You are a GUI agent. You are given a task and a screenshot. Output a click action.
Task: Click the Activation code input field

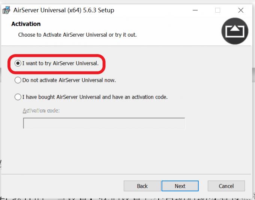coord(104,123)
